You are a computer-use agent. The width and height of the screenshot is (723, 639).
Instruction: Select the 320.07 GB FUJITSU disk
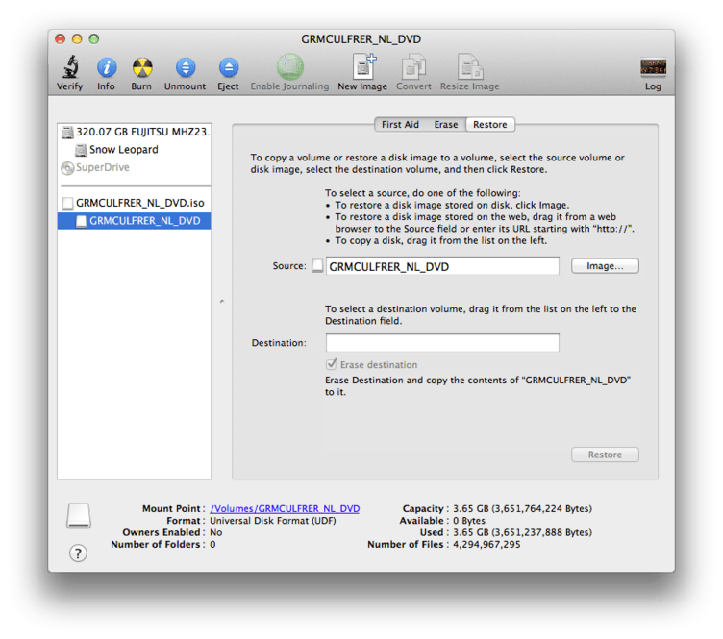coord(135,133)
